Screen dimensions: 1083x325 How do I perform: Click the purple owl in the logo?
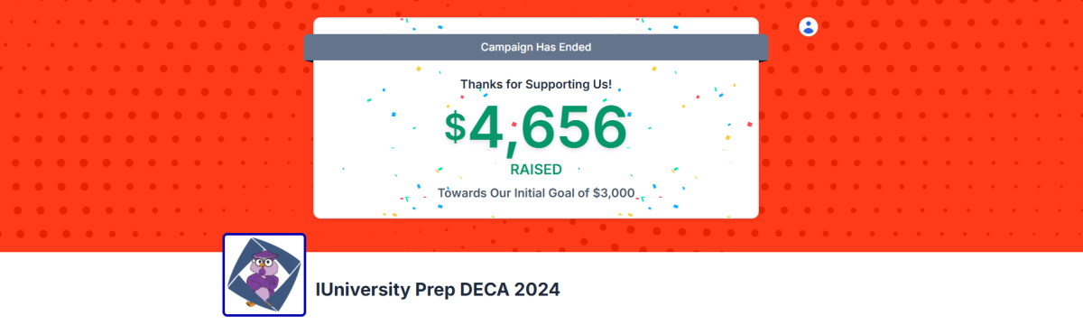264,275
